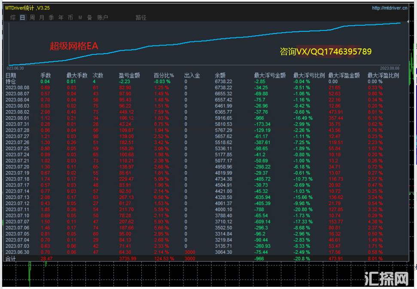Switch to the 综 summary tab
This screenshot has width=417, height=289.
(x=13, y=18)
